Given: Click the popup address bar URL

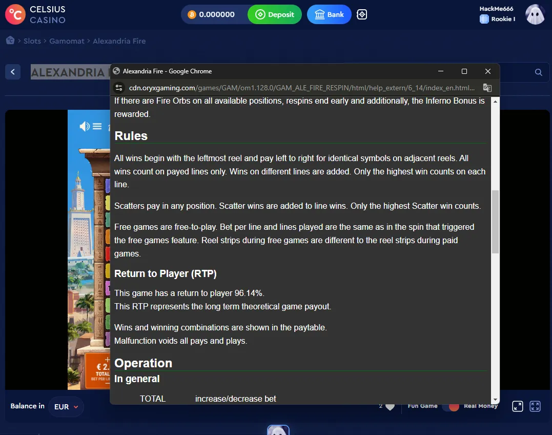Looking at the screenshot, I should point(302,88).
